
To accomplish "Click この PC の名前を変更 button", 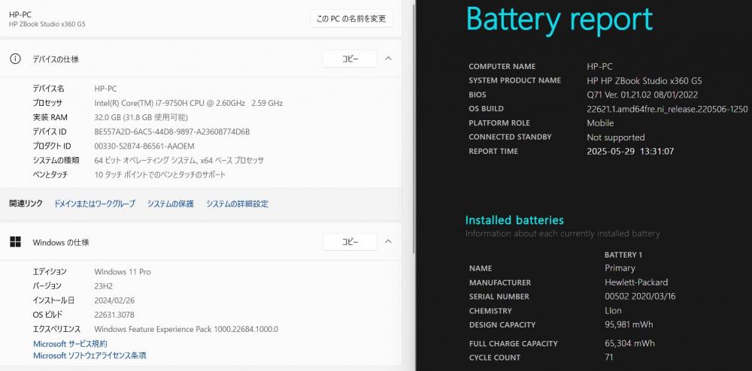I will point(351,19).
